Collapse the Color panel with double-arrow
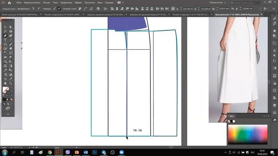The height and width of the screenshot is (156, 278). (264, 116)
